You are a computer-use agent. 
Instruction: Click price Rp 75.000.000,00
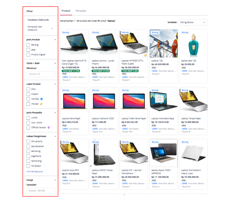coord(190,122)
